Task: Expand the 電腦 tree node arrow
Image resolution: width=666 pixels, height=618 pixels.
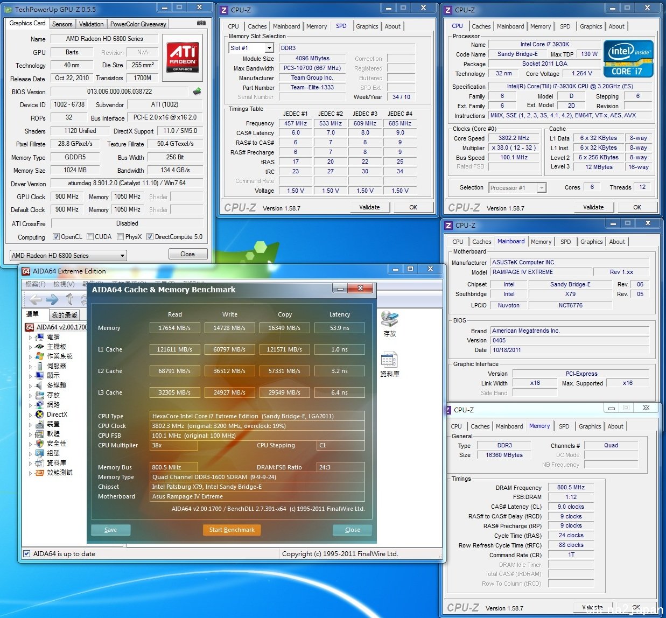Action: coord(30,338)
